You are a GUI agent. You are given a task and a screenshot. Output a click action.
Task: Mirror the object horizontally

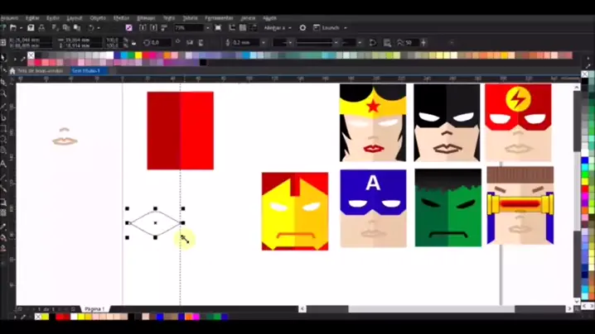tap(190, 42)
